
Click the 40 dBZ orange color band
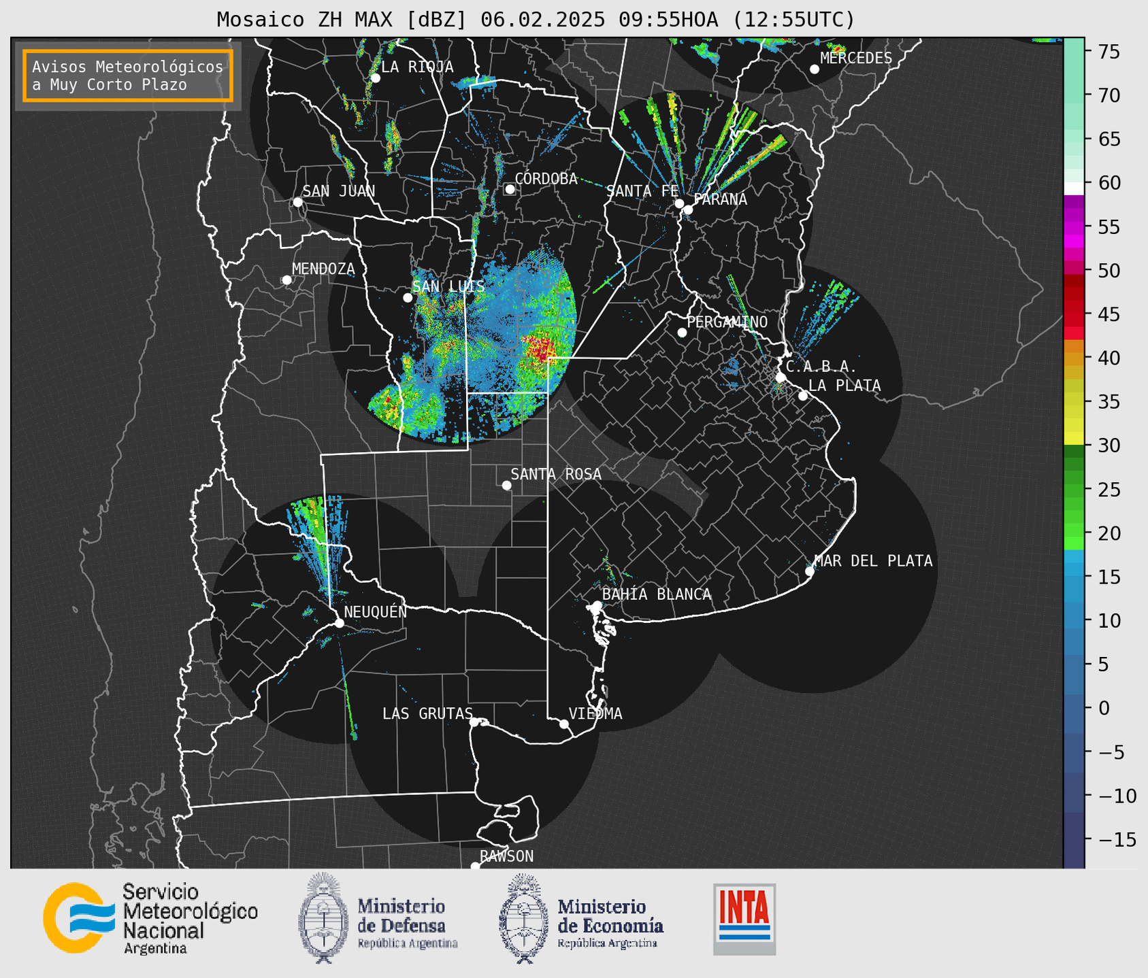1074,358
